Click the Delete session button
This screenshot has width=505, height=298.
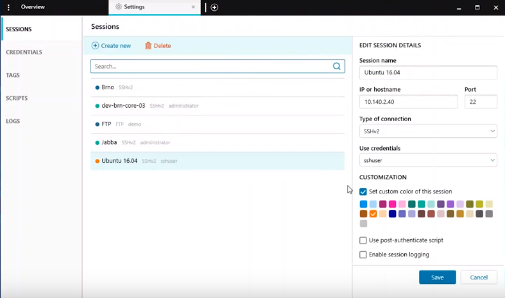[x=158, y=46]
